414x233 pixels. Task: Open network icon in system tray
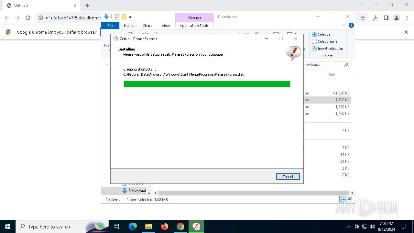tap(365, 227)
